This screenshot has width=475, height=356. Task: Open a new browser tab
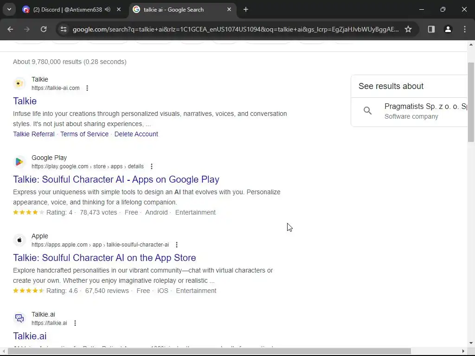coord(246,9)
